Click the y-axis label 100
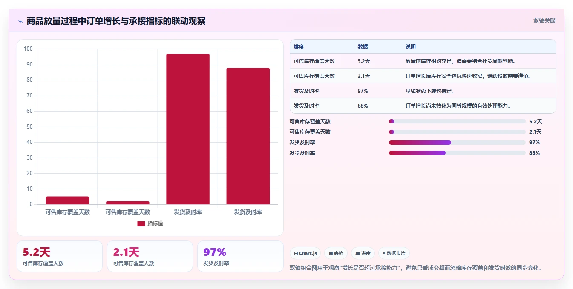The height and width of the screenshot is (289, 573). pyautogui.click(x=28, y=49)
